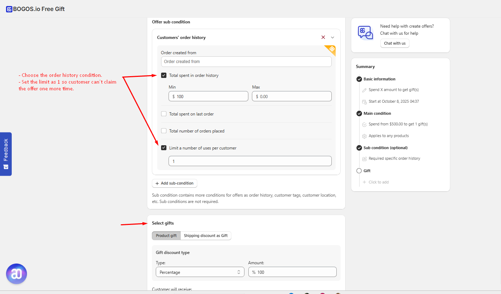
Task: Click the discount Amount field
Action: (292, 272)
